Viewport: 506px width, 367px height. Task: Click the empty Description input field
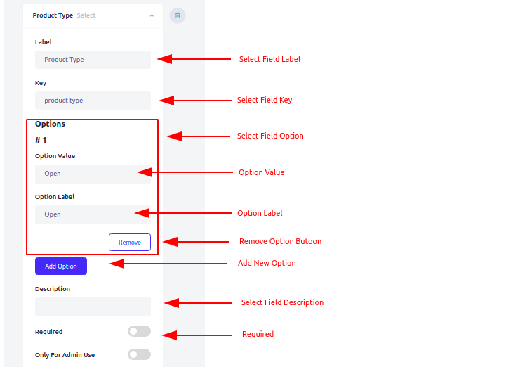[93, 307]
